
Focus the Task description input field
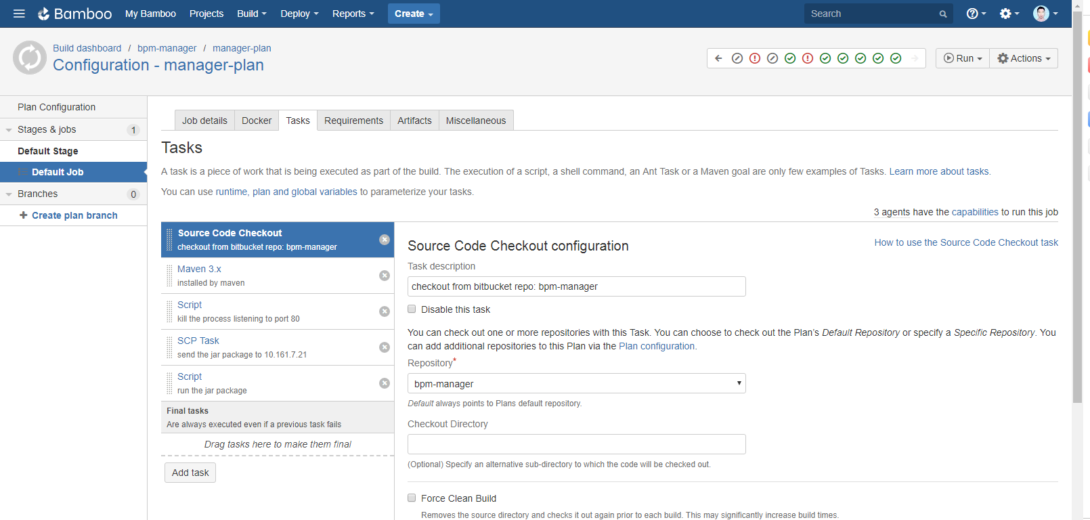click(577, 286)
